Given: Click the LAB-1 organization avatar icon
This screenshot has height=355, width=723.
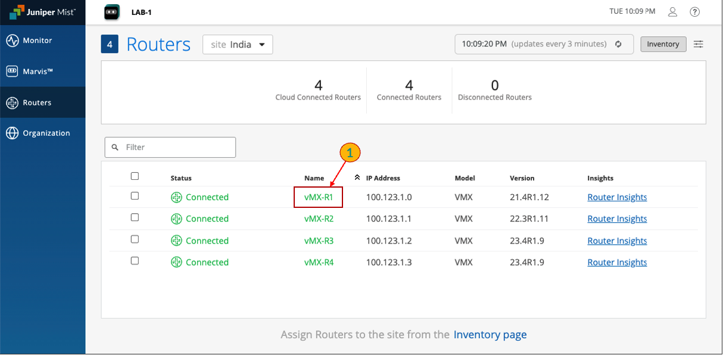Looking at the screenshot, I should click(x=111, y=12).
